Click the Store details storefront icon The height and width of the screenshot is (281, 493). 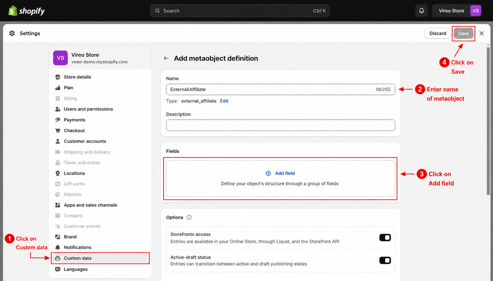pos(58,77)
